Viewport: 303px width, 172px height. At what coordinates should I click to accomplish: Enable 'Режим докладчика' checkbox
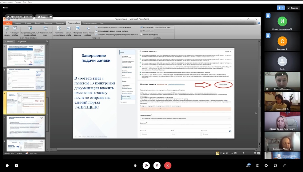pyautogui.click(x=141, y=35)
